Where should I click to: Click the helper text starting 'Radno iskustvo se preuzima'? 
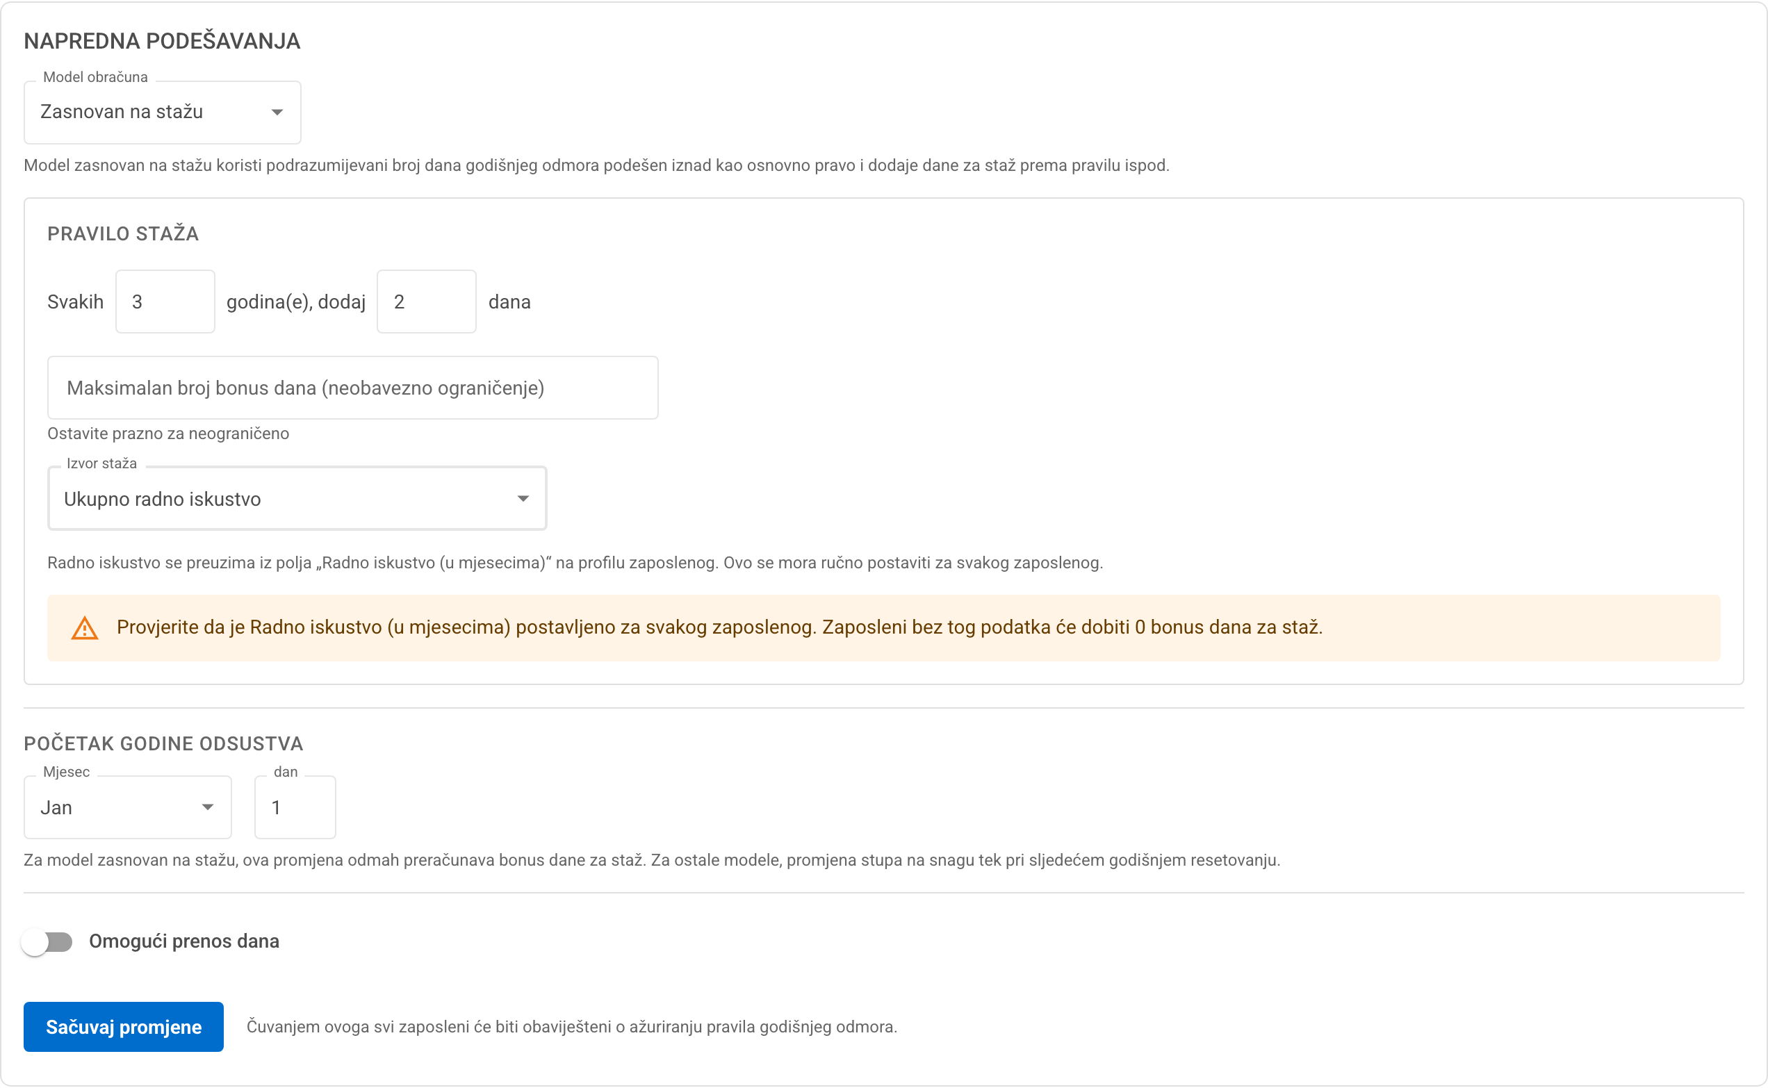point(575,563)
